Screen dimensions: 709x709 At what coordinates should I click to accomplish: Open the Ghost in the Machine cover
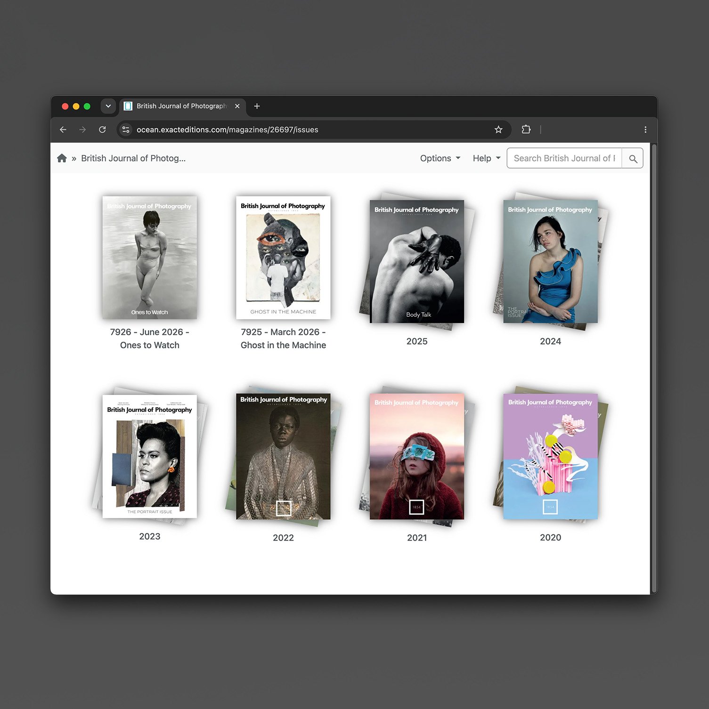[x=283, y=258]
